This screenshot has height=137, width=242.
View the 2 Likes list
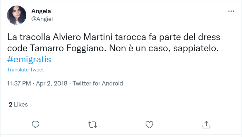click(x=18, y=104)
